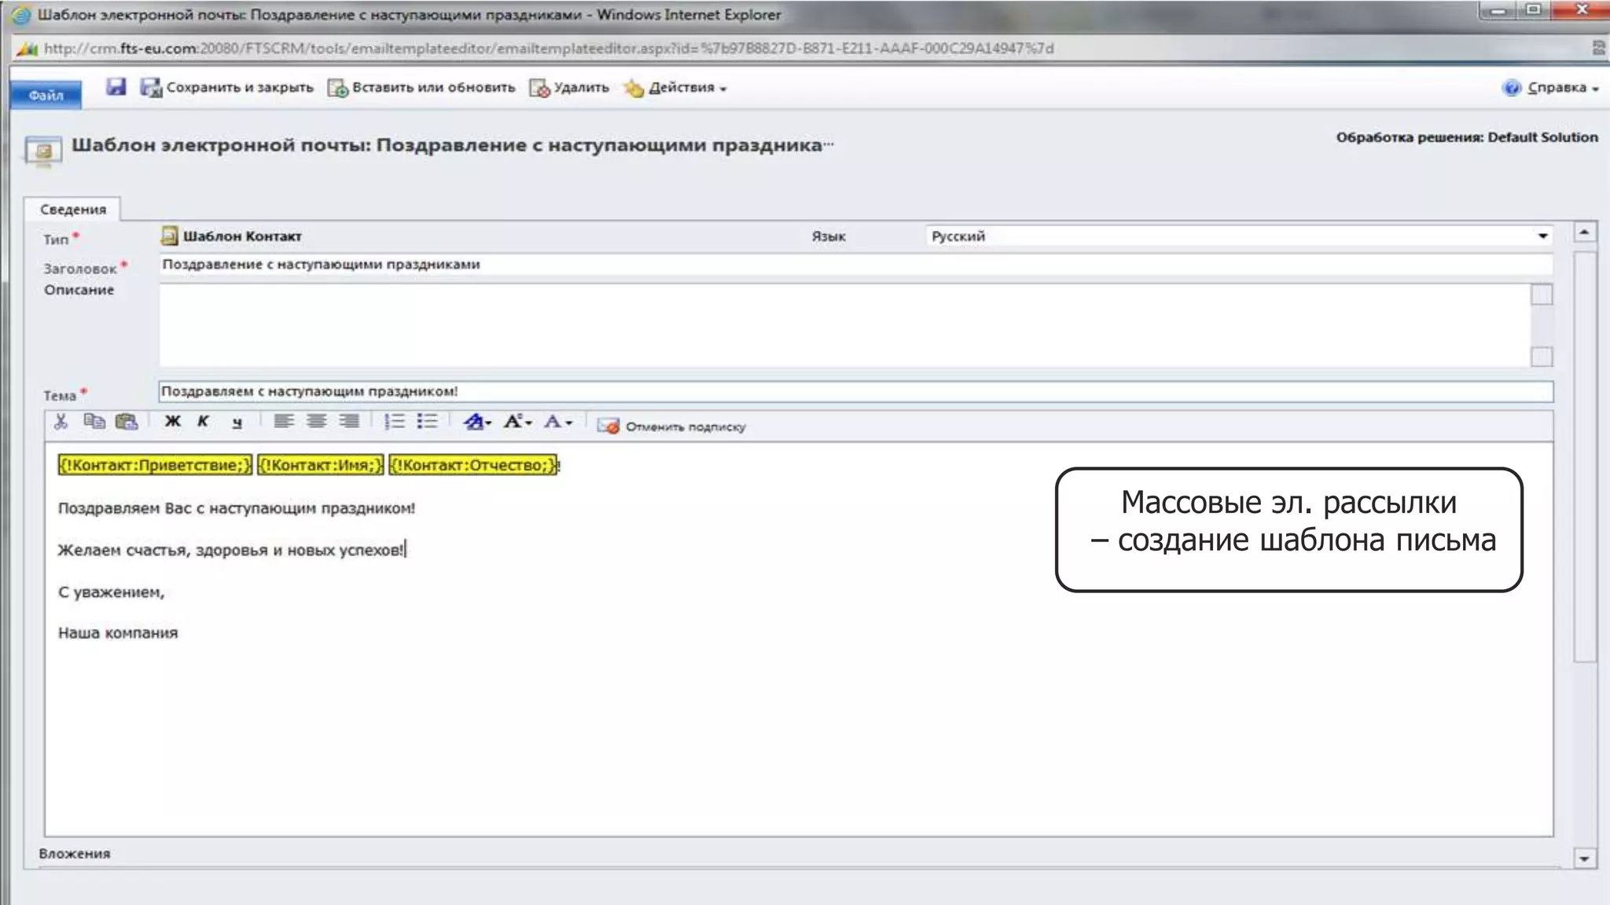Toggle underline (Ч) formatting
Image resolution: width=1610 pixels, height=905 pixels.
pyautogui.click(x=237, y=423)
